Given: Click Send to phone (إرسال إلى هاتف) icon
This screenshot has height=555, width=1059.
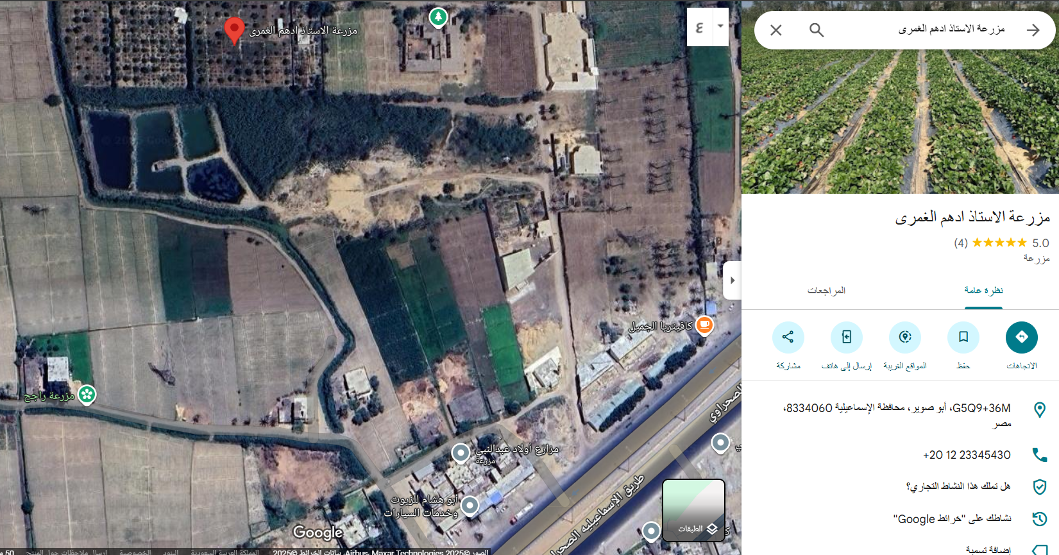Looking at the screenshot, I should point(846,337).
